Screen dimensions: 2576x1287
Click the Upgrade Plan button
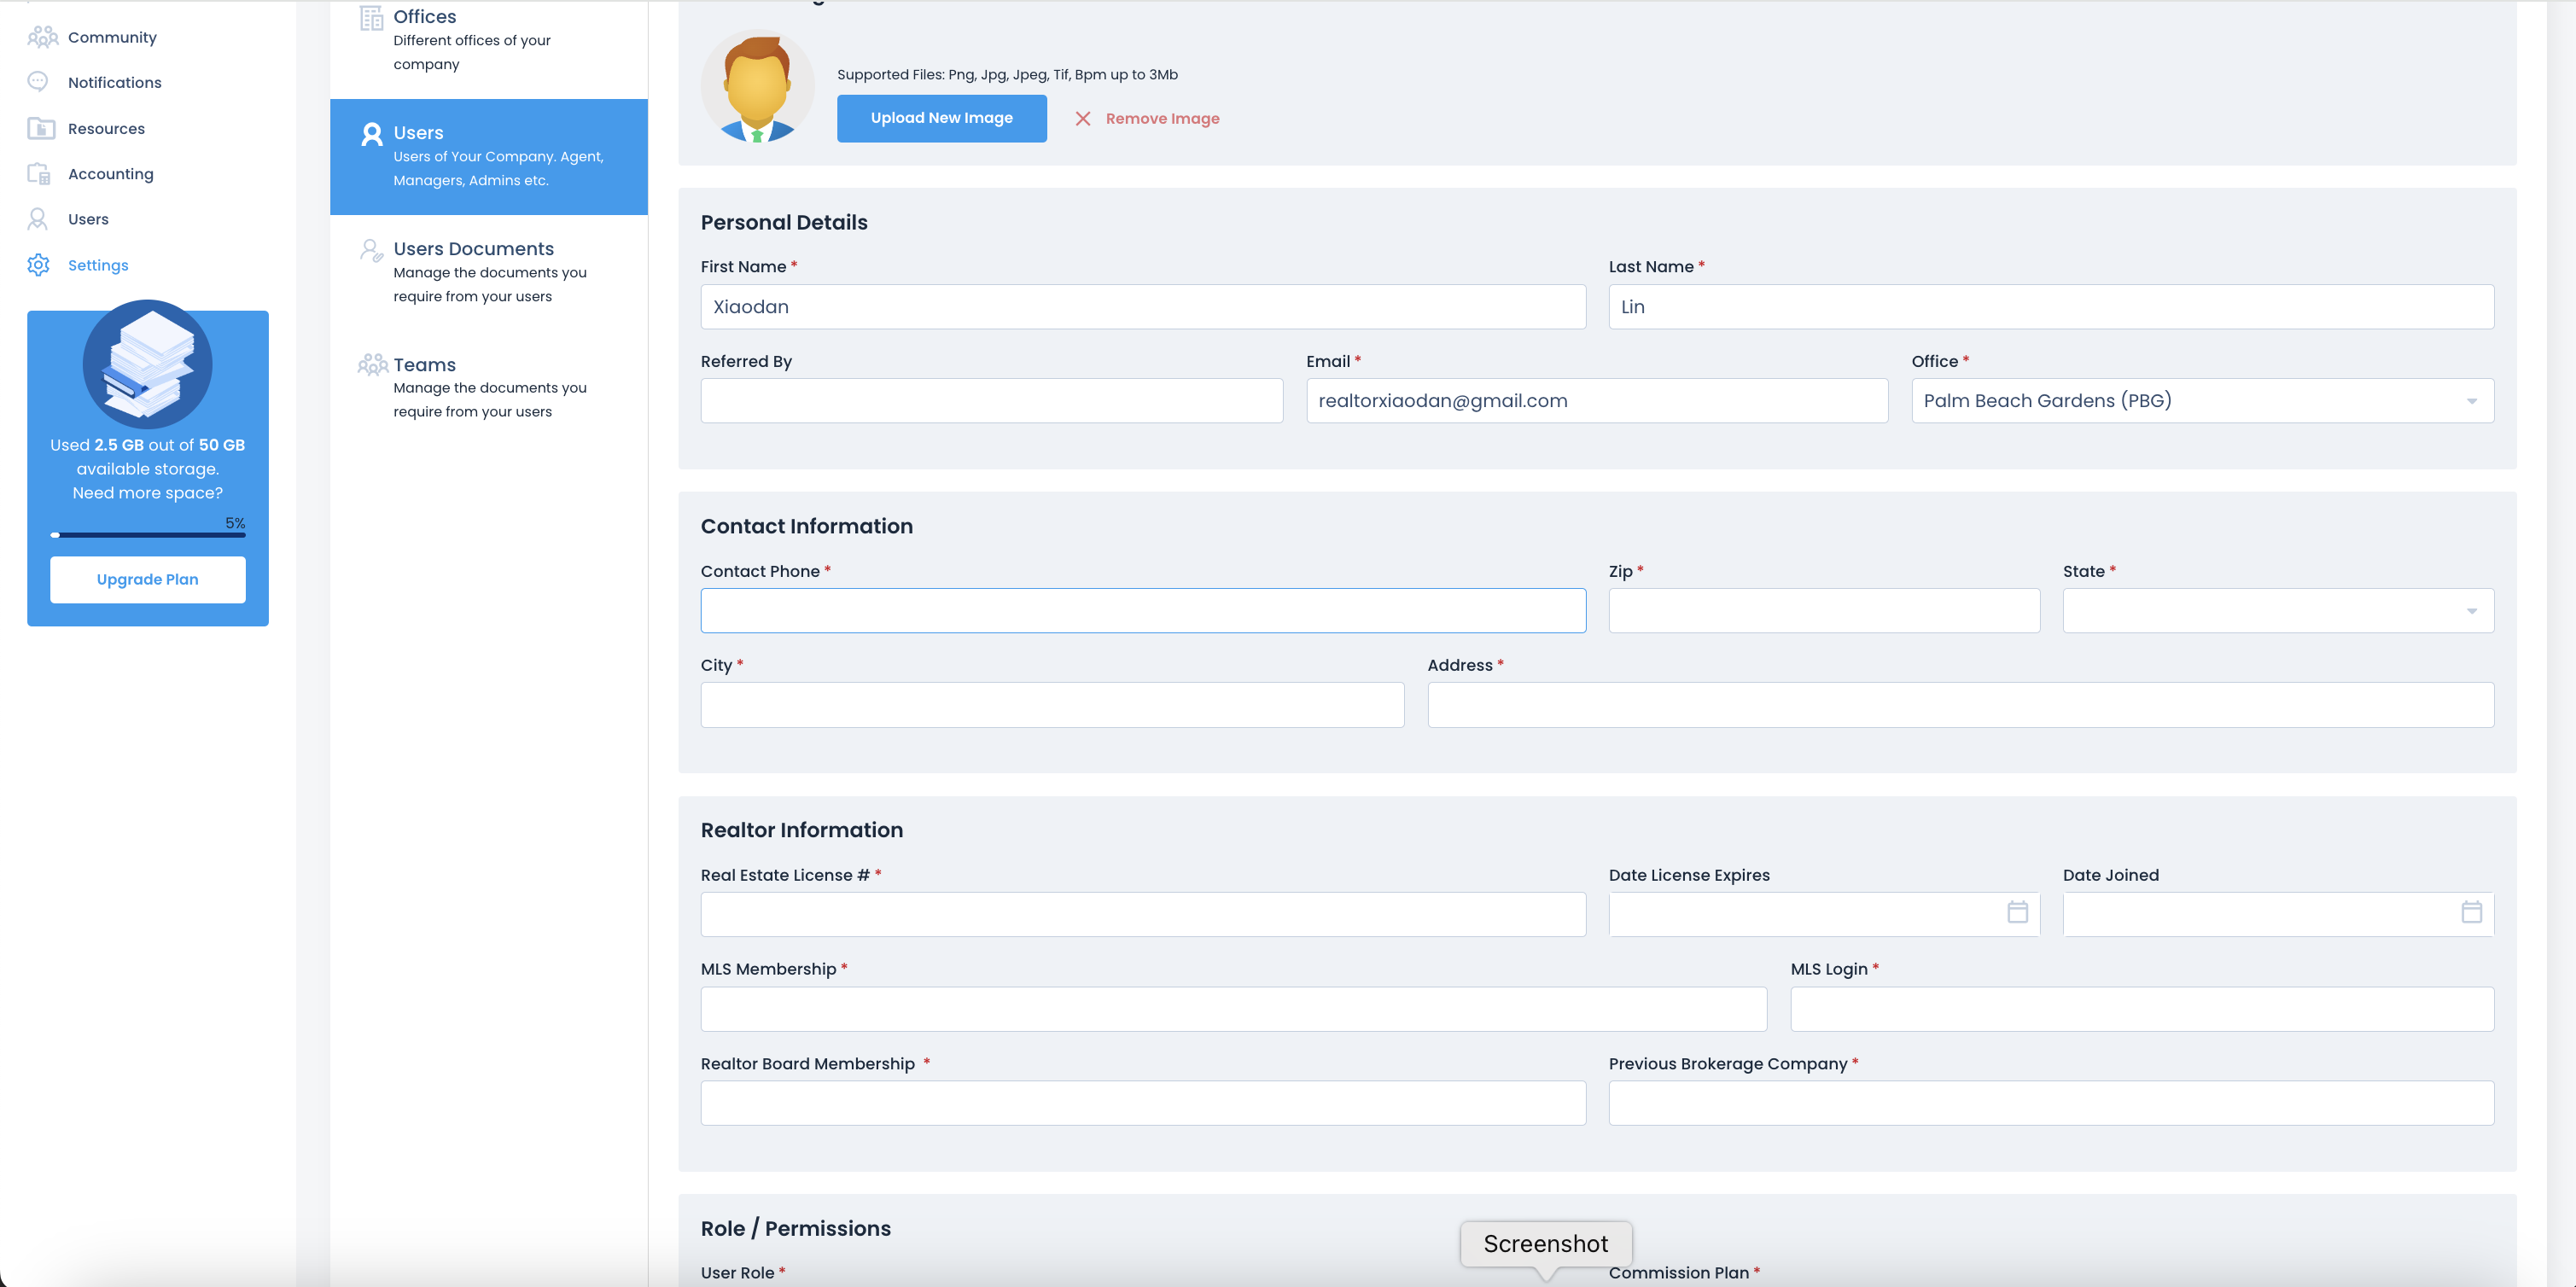tap(148, 580)
